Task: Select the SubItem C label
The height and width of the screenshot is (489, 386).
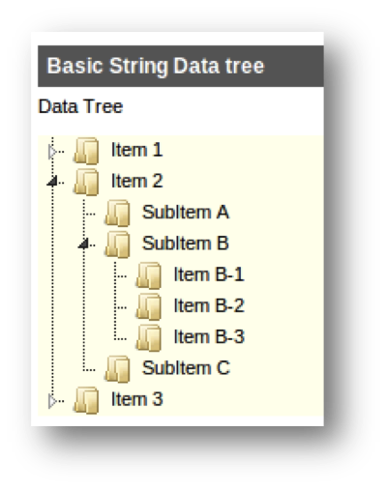Action: (x=186, y=368)
